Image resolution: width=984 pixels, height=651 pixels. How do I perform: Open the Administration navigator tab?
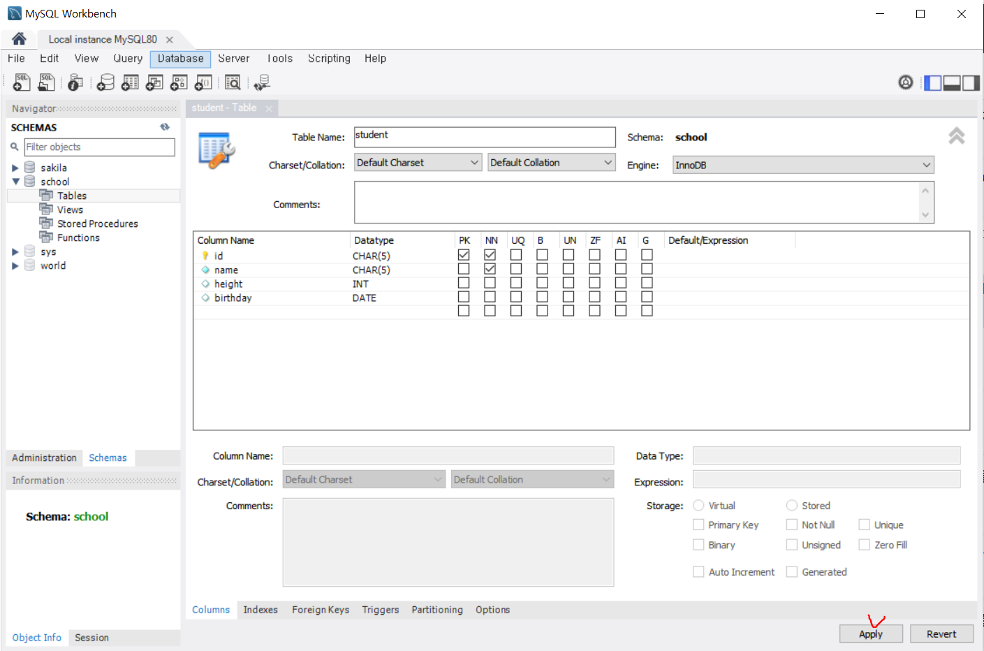click(x=44, y=458)
